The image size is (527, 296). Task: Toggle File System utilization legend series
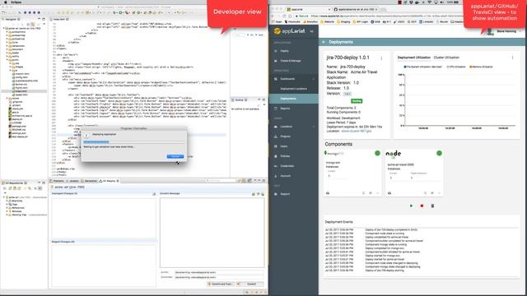click(x=422, y=67)
